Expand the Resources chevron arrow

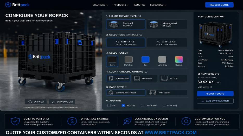pos(165,5)
